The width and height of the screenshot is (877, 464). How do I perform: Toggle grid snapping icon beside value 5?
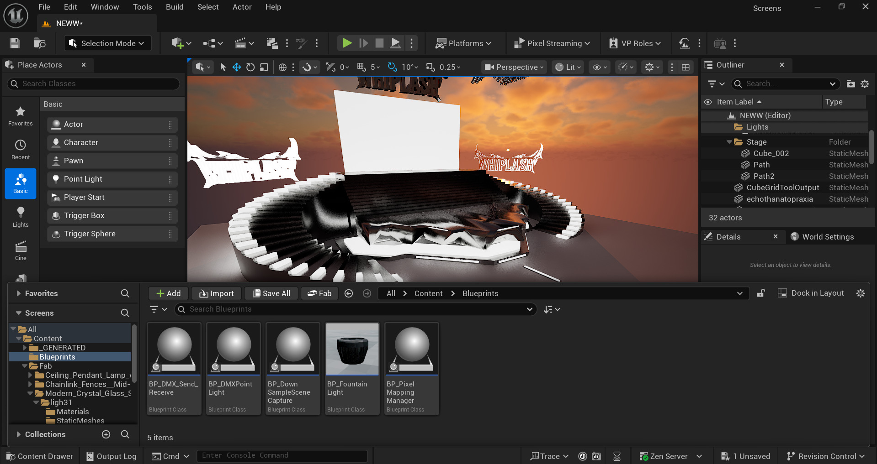(x=361, y=67)
